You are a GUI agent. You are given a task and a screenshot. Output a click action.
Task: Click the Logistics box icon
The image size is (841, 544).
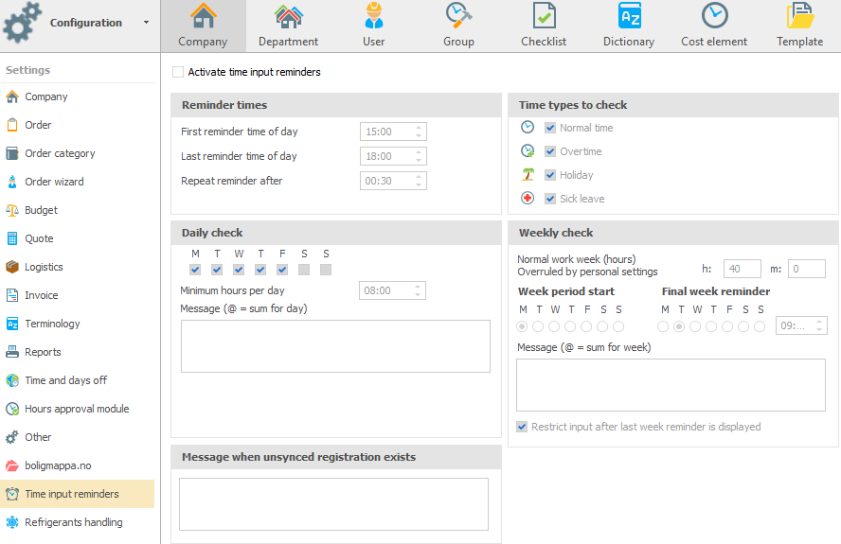coord(12,267)
